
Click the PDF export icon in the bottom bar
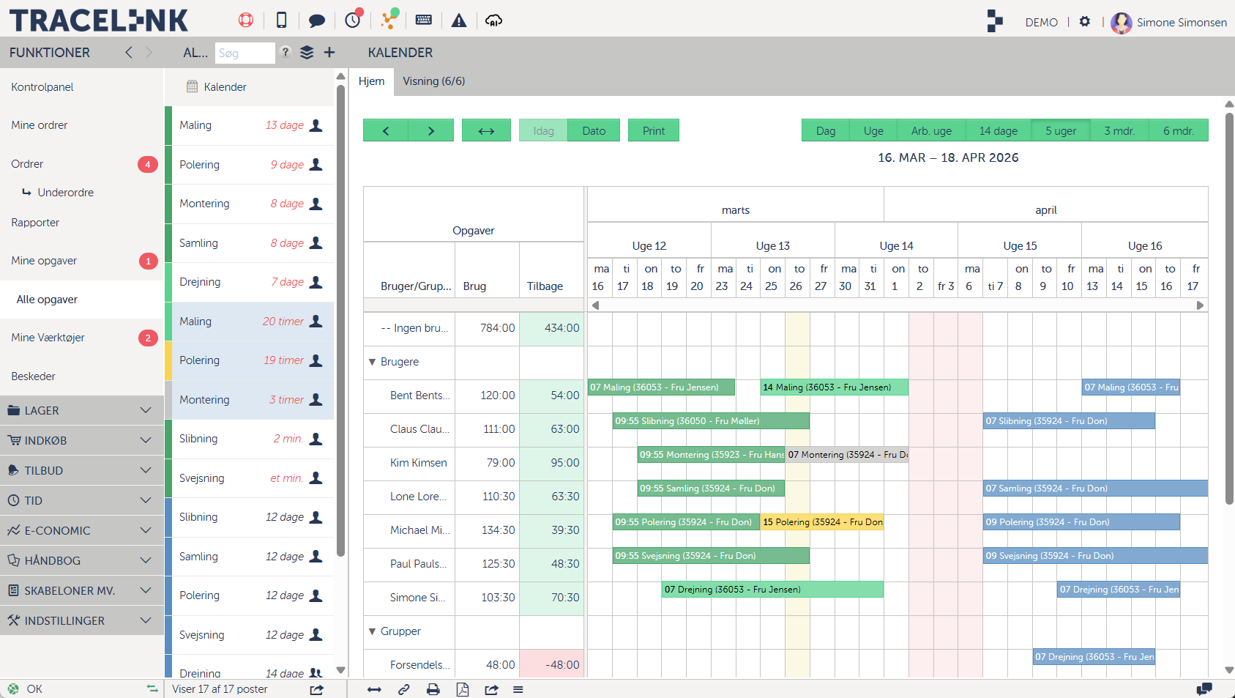463,689
